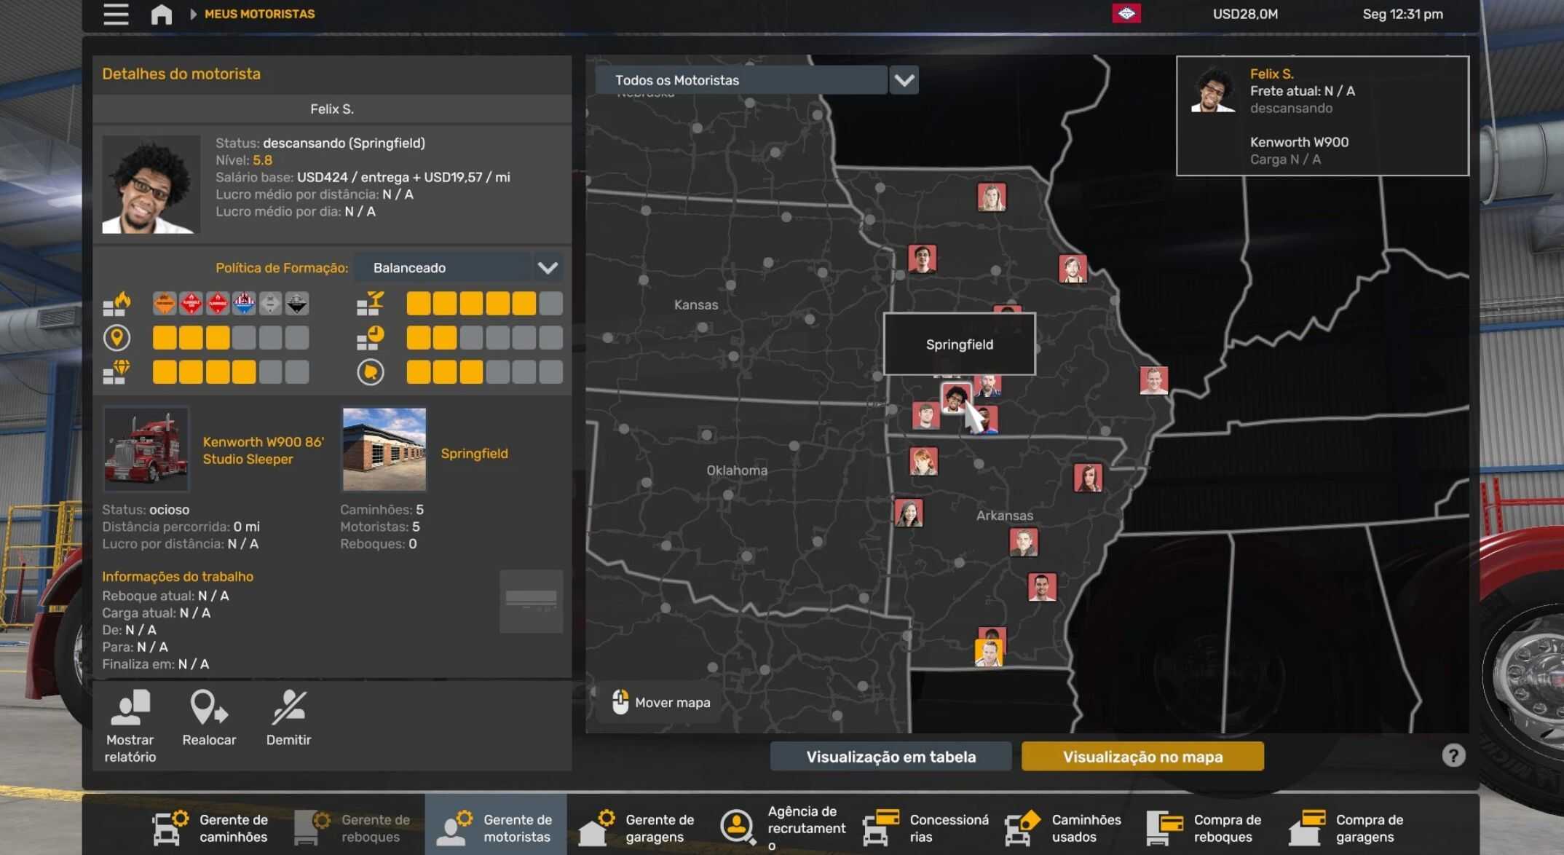This screenshot has width=1564, height=855.
Task: Open the hamburger main menu
Action: tap(116, 14)
